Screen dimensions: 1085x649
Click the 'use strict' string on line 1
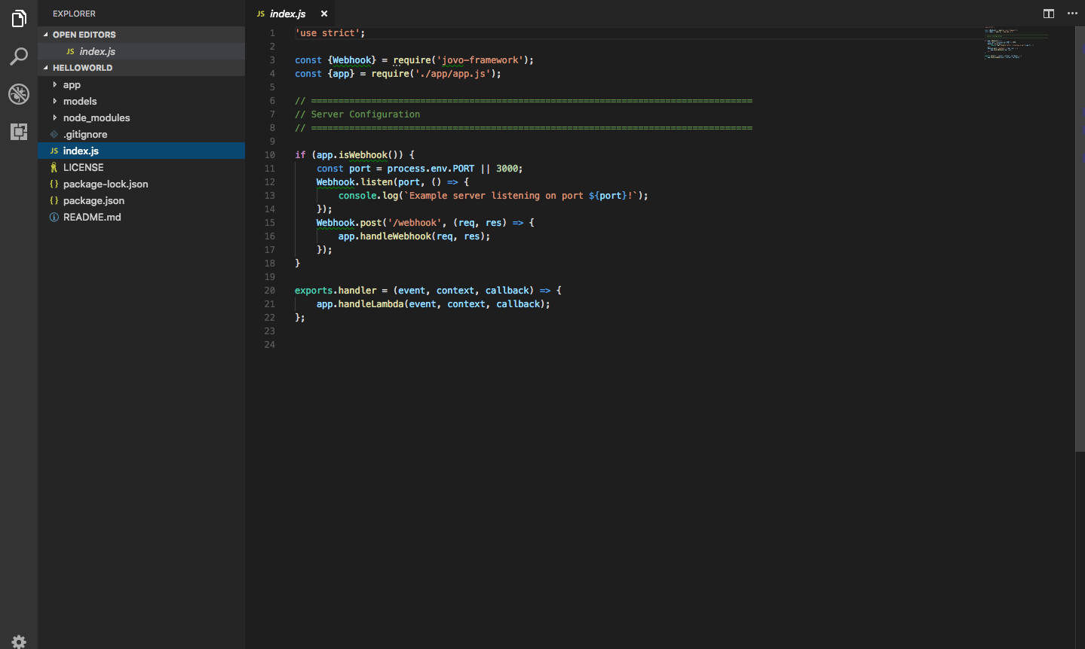[327, 33]
